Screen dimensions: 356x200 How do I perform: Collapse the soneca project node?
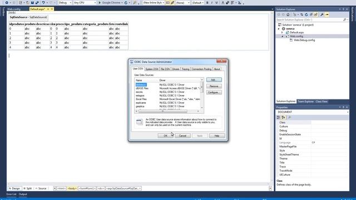click(x=279, y=29)
